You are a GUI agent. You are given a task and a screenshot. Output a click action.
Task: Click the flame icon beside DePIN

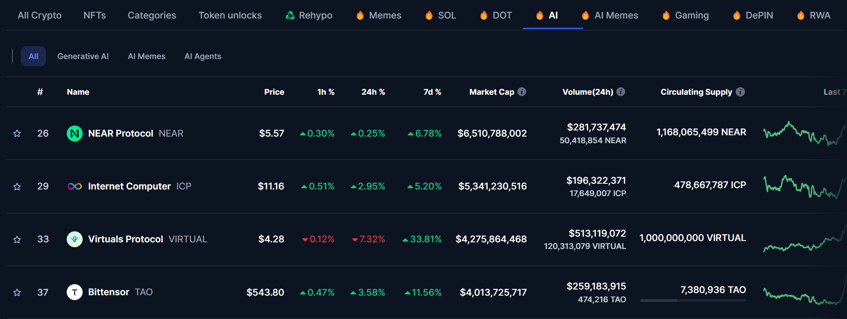pyautogui.click(x=737, y=15)
